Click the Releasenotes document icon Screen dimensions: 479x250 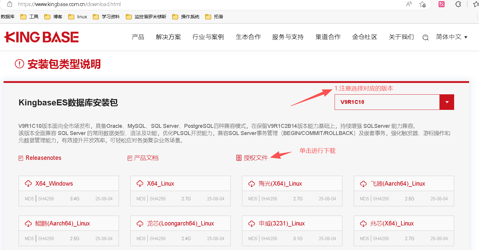pos(21,158)
